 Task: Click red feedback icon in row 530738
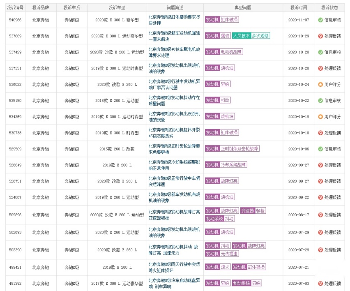(x=320, y=133)
